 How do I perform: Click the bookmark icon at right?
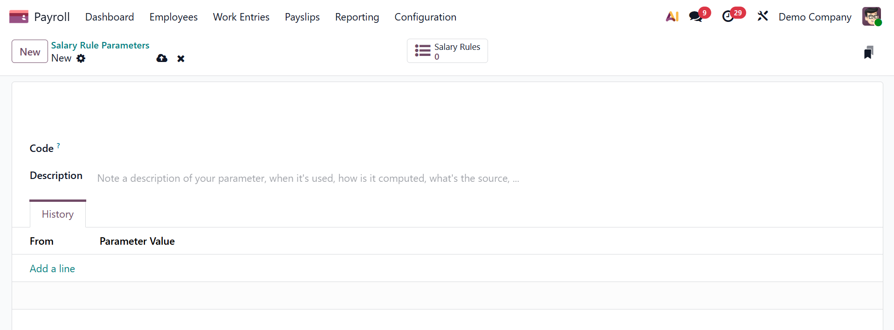pyautogui.click(x=868, y=52)
